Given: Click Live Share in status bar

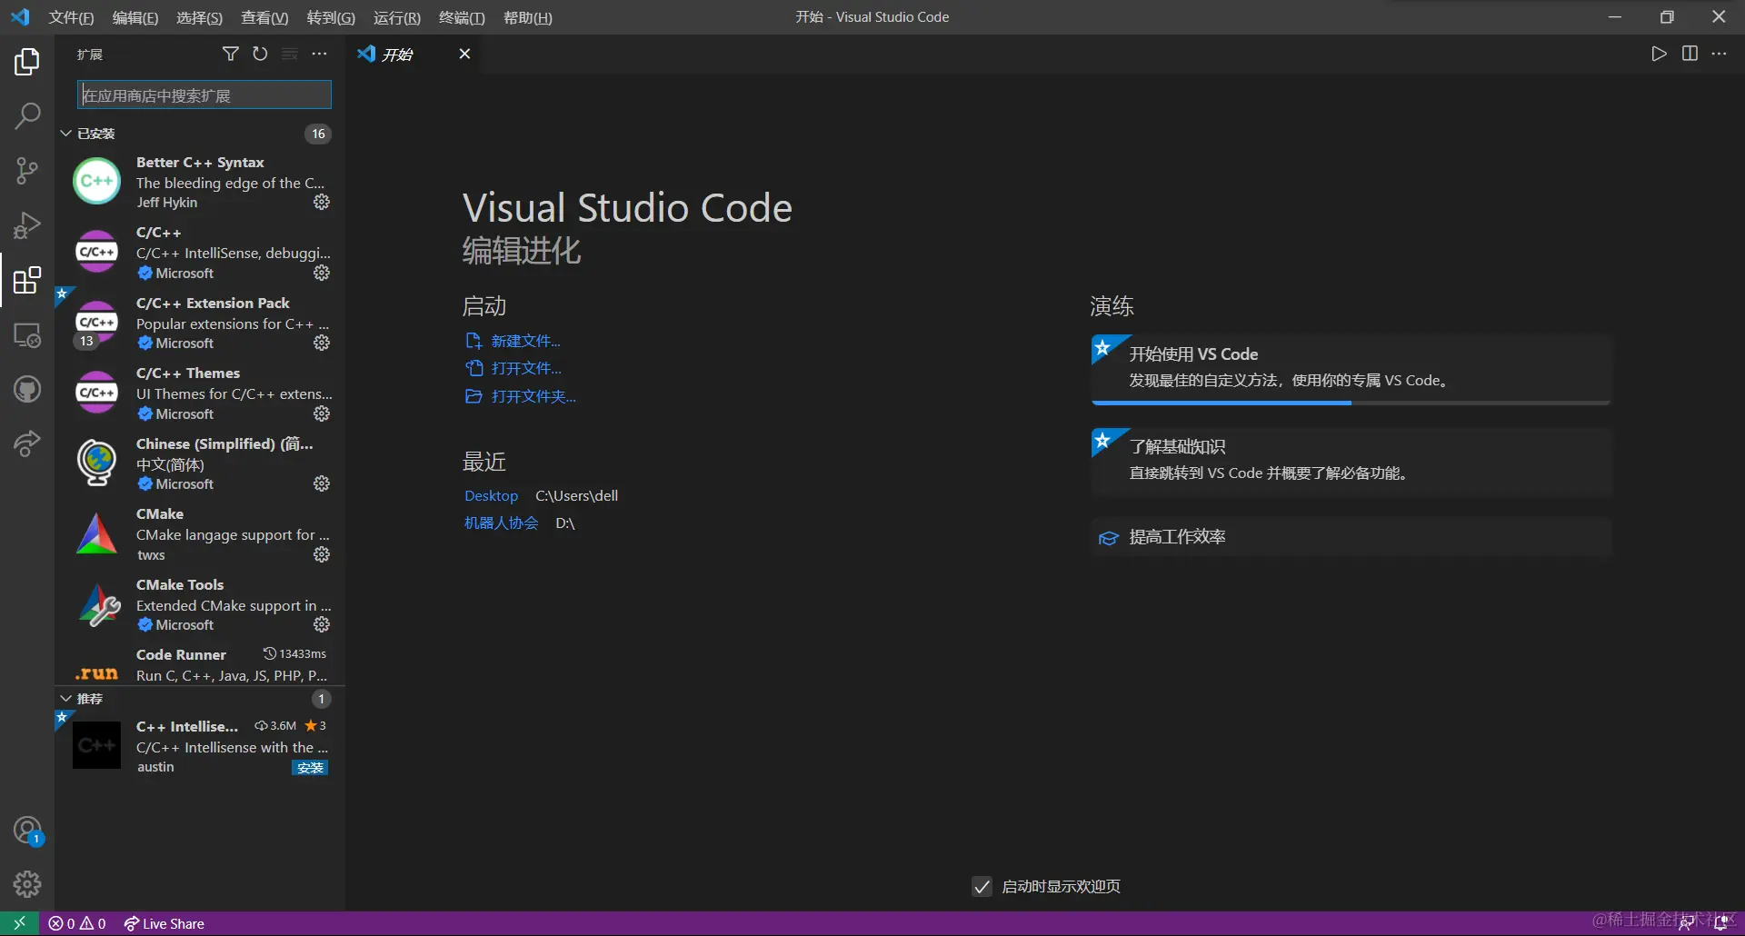Looking at the screenshot, I should [x=165, y=923].
